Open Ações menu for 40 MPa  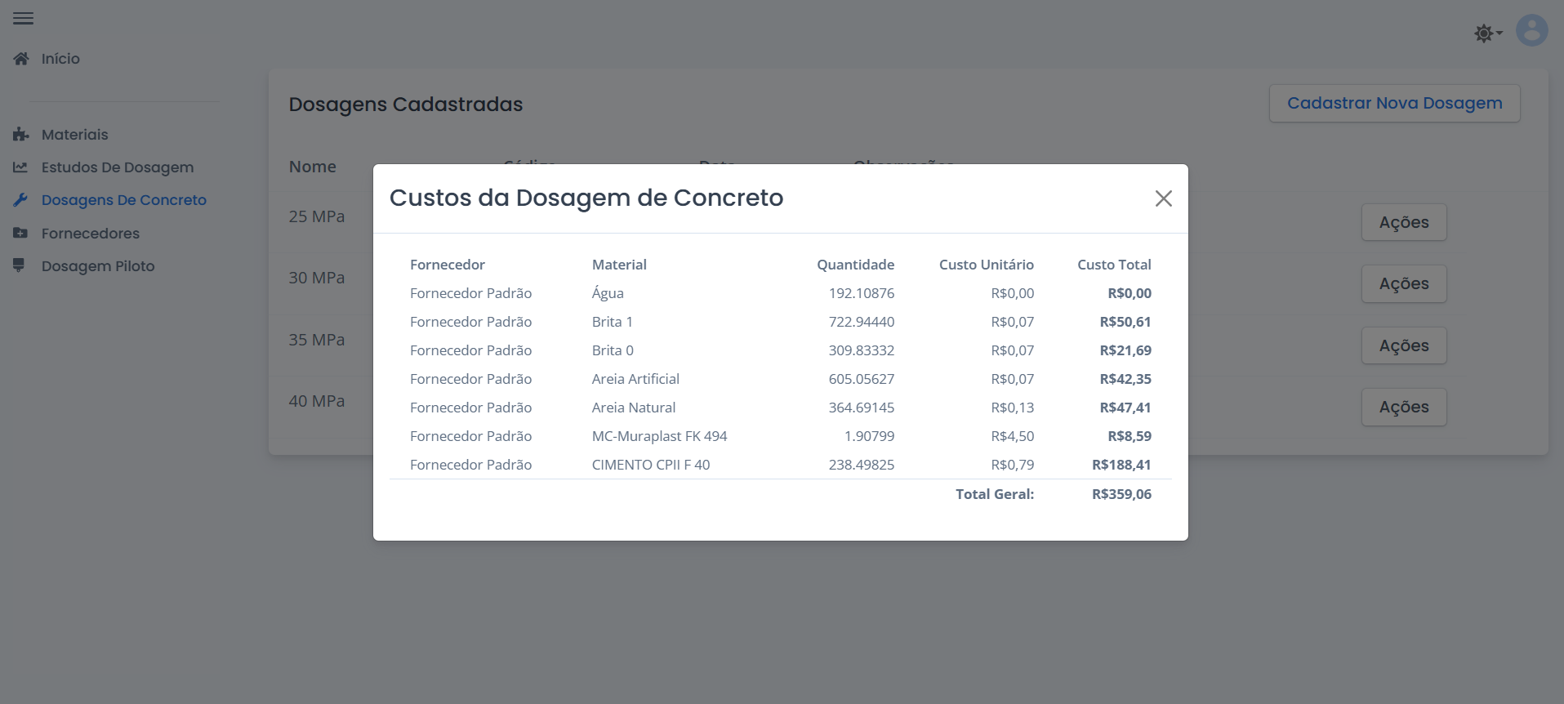pyautogui.click(x=1403, y=407)
